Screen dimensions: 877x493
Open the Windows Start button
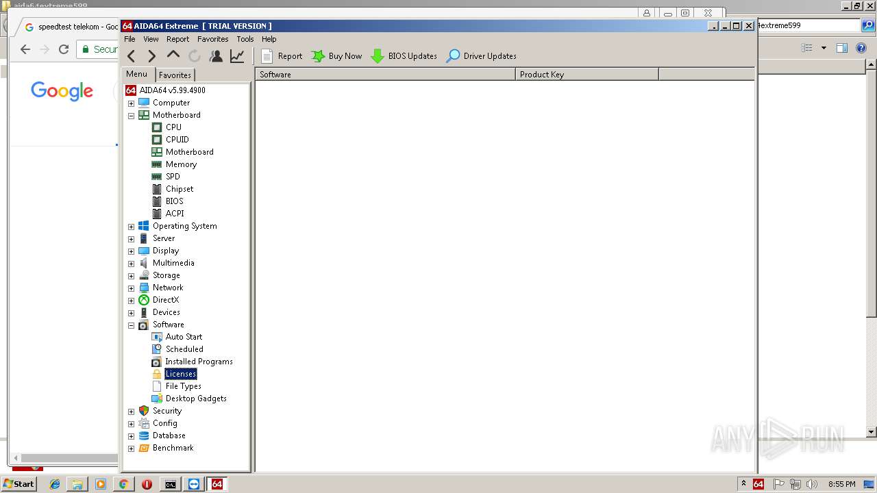(18, 484)
